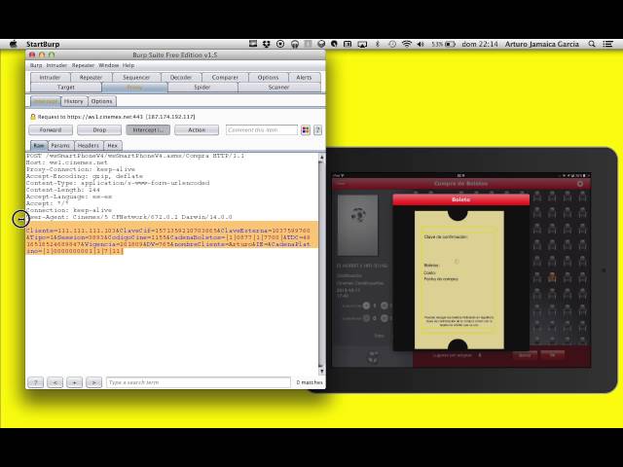The image size is (623, 467).
Task: Click the help question mark beside the comment field
Action: click(x=318, y=130)
